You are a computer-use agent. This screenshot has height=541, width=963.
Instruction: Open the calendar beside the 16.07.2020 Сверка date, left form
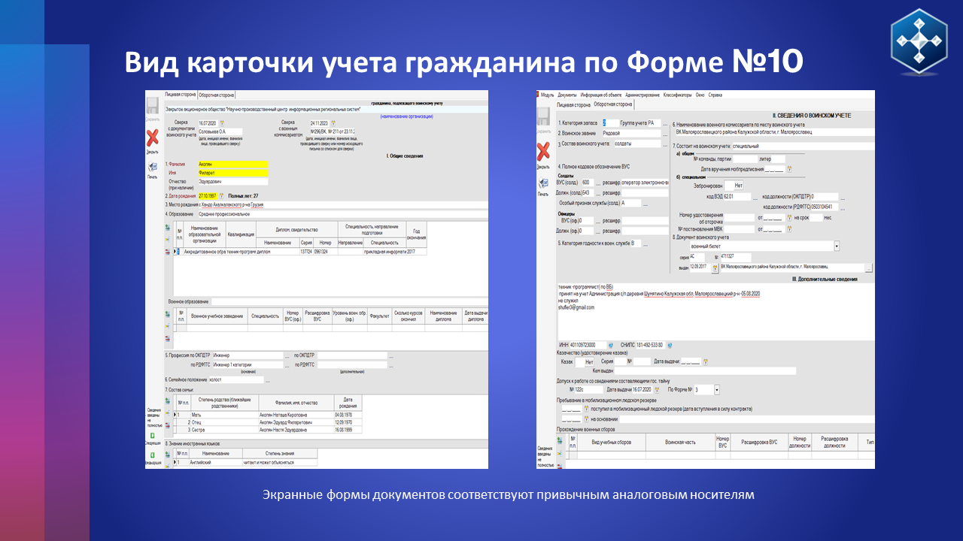(222, 122)
